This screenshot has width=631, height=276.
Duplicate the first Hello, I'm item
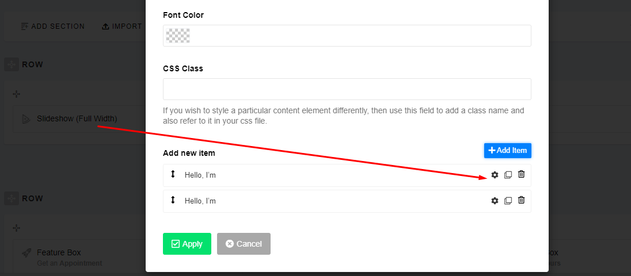coord(508,175)
